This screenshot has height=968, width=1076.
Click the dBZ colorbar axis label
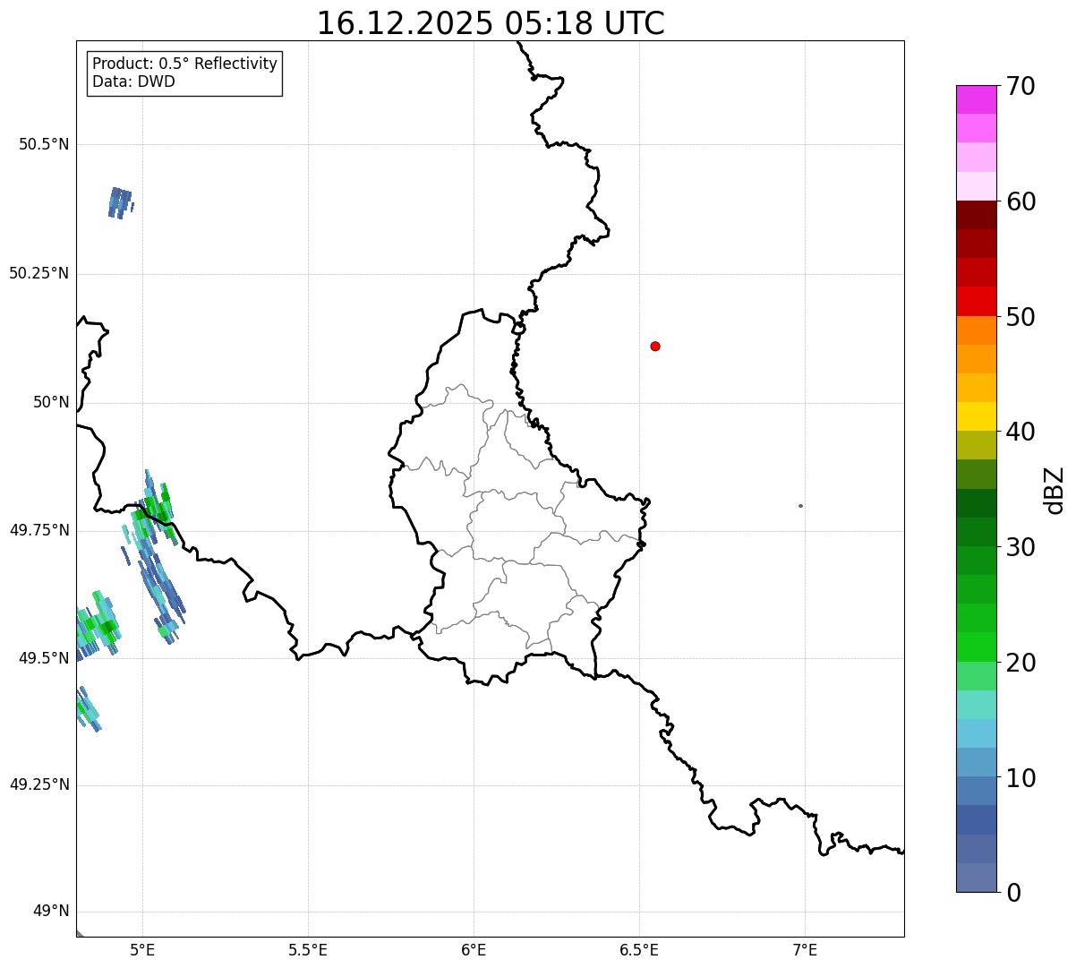pos(1055,490)
